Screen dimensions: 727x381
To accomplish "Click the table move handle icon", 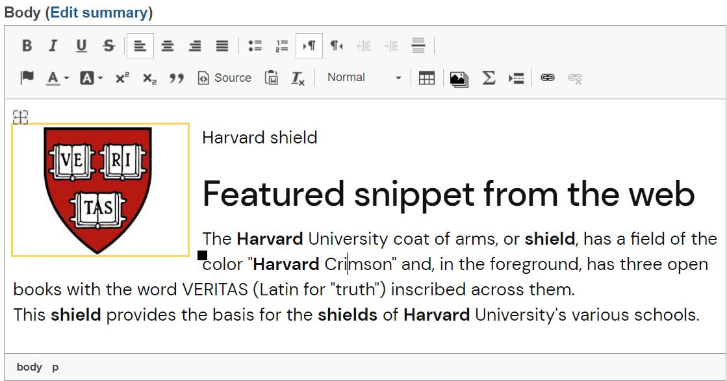I will point(20,117).
